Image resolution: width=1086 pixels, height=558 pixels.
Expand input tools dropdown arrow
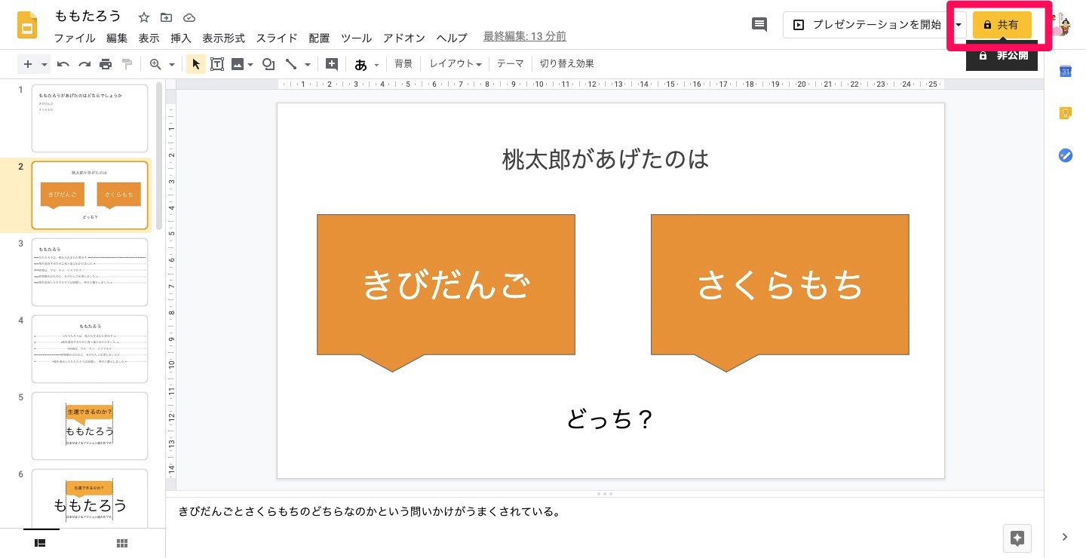tap(376, 65)
